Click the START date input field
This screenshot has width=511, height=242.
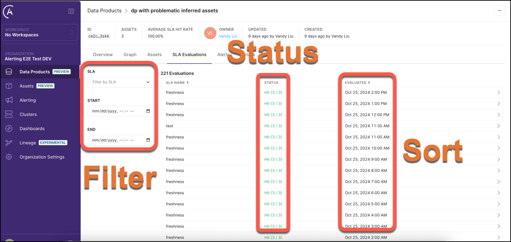121,111
